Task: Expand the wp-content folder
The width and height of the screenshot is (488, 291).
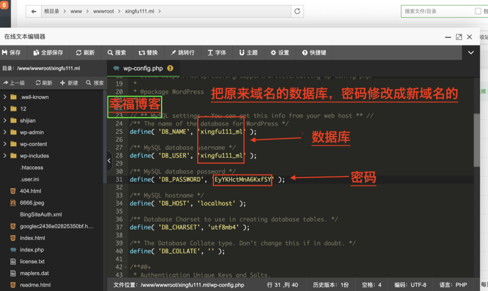Action: click(x=33, y=144)
